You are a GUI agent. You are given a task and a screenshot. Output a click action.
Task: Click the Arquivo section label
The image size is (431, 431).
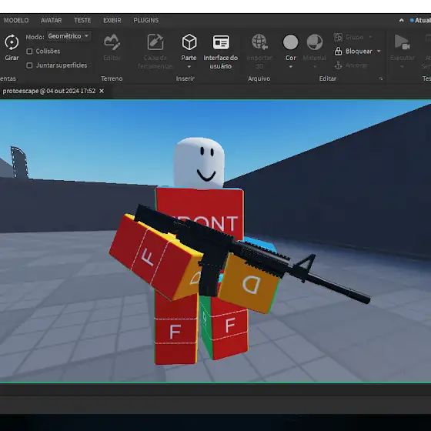tap(259, 79)
